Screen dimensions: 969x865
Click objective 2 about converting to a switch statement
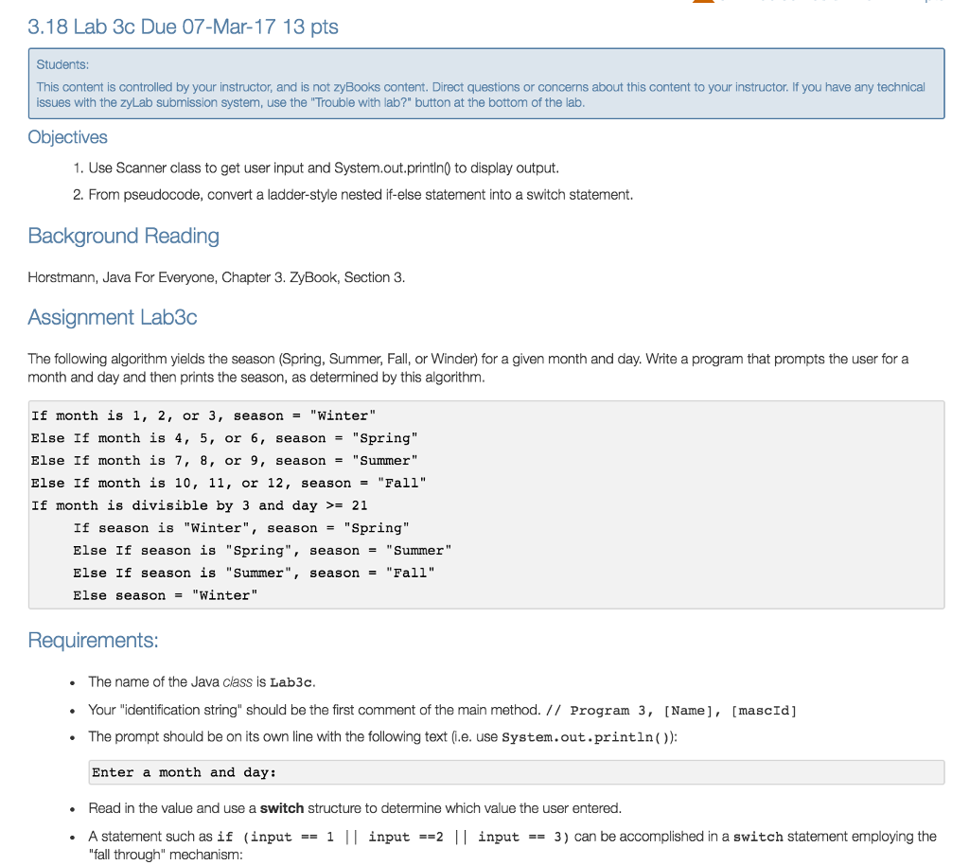click(361, 195)
